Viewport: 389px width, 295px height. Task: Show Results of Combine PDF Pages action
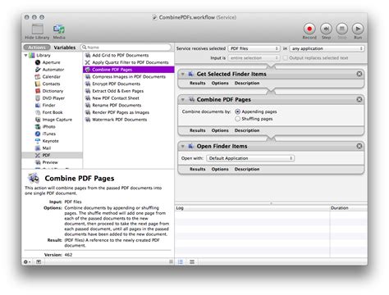(197, 130)
